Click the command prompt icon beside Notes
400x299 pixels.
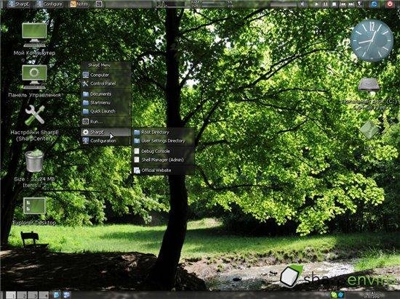99,4
